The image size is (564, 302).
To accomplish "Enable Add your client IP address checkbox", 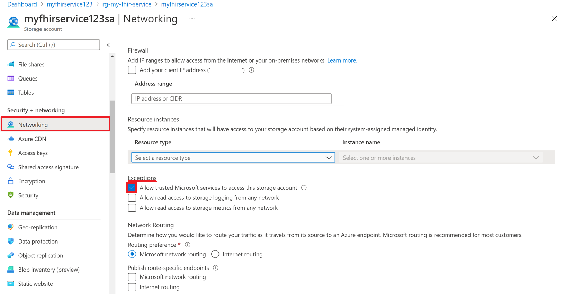I will [132, 70].
